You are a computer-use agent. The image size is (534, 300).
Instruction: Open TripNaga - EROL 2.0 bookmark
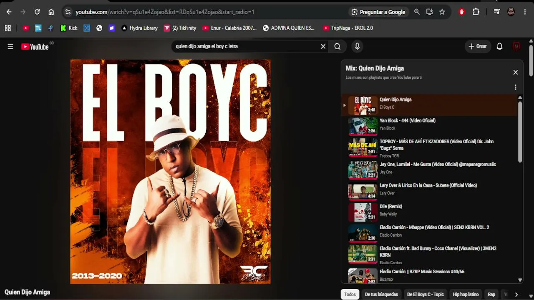pyautogui.click(x=348, y=28)
